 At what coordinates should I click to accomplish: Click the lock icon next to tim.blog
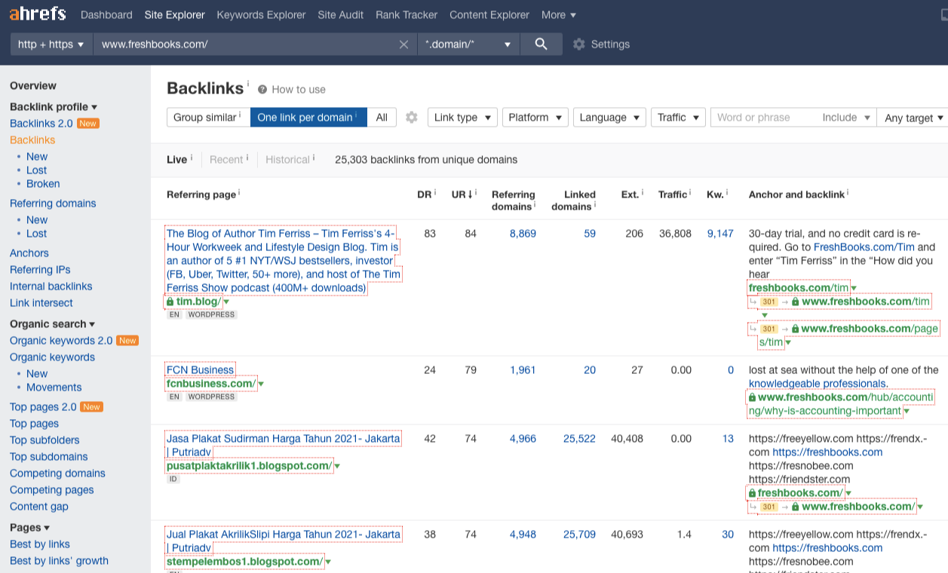(170, 302)
